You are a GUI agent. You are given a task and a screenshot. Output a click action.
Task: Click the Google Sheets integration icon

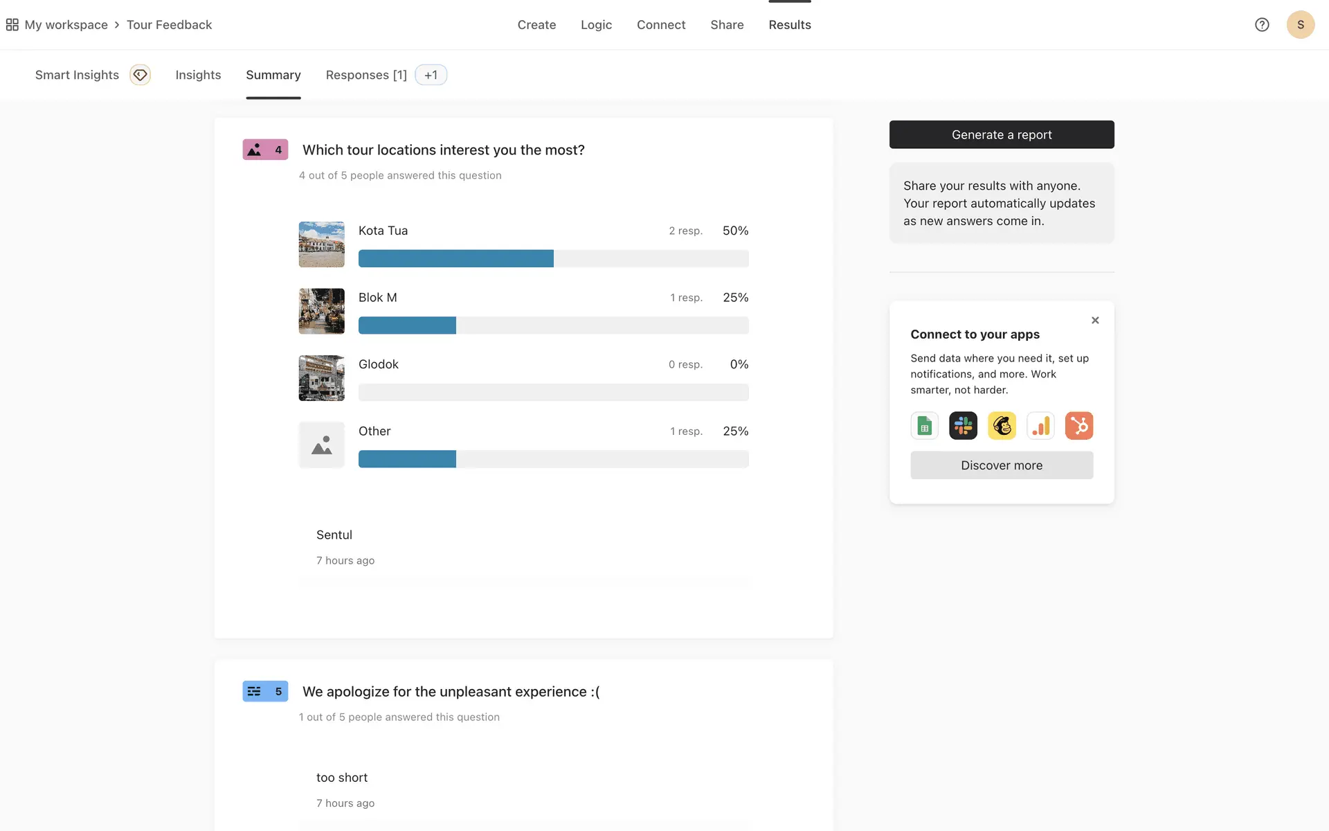click(x=924, y=426)
